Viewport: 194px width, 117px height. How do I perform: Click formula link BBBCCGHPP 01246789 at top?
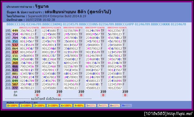(132, 24)
